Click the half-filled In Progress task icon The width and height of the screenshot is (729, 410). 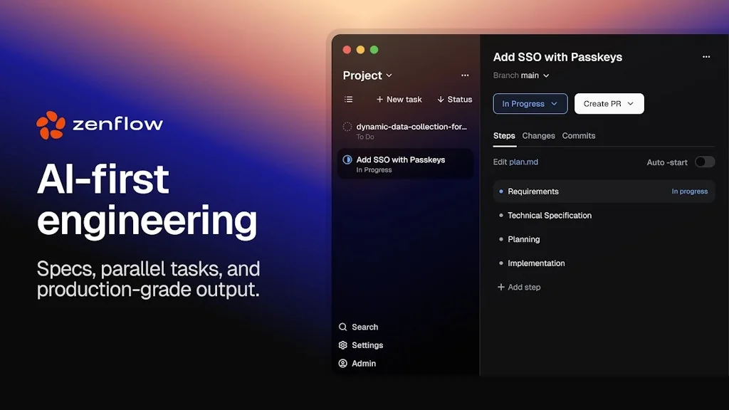coord(347,160)
